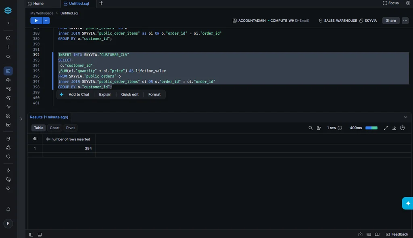Open Home from the sidebar house icon

tap(8, 37)
